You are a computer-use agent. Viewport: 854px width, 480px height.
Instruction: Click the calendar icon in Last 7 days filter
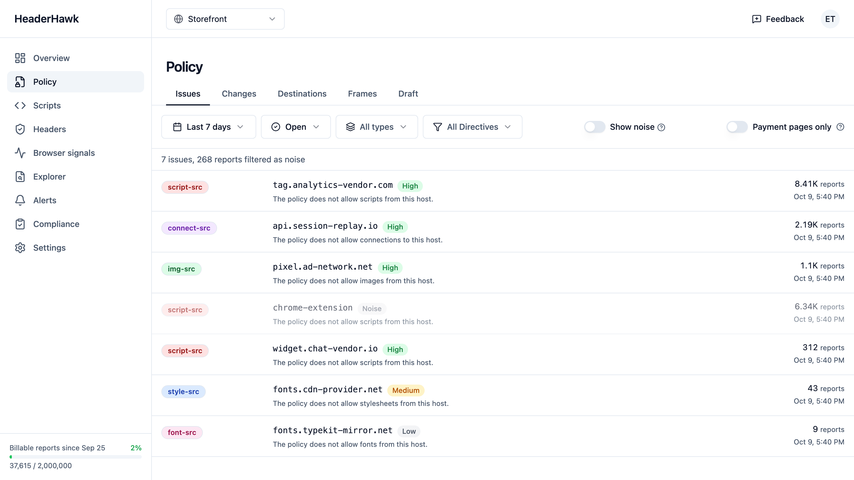(x=177, y=127)
